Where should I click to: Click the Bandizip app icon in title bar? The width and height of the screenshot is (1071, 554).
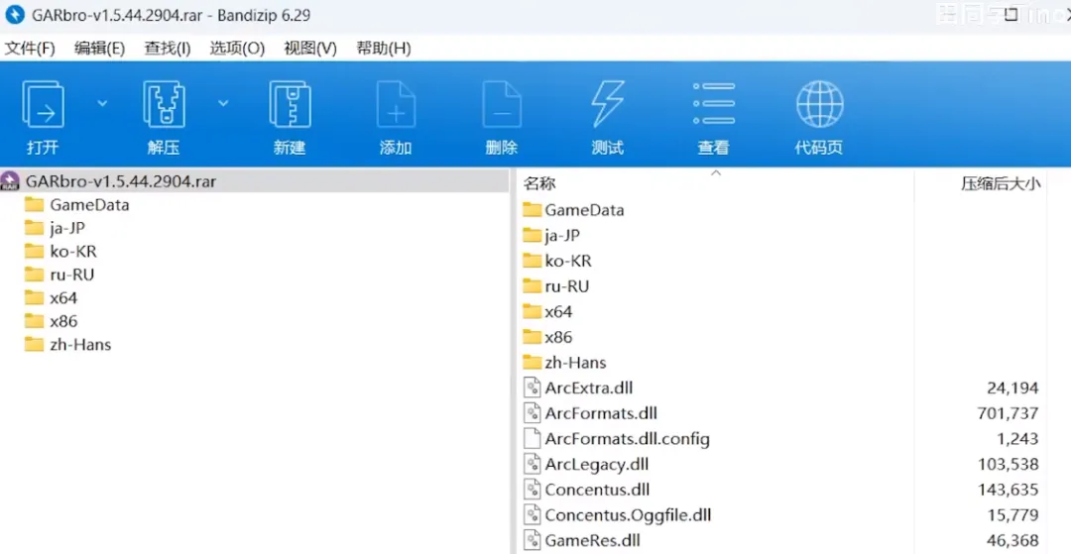(x=14, y=14)
